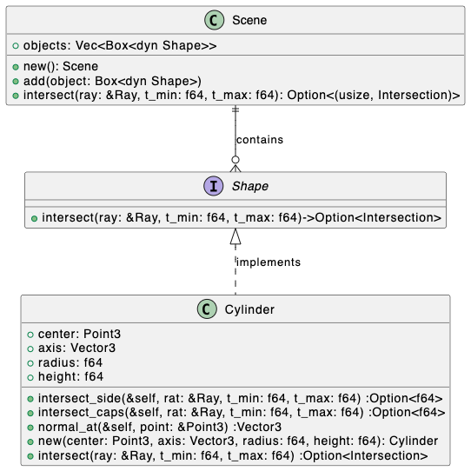Select the Cylinder class title

[249, 309]
